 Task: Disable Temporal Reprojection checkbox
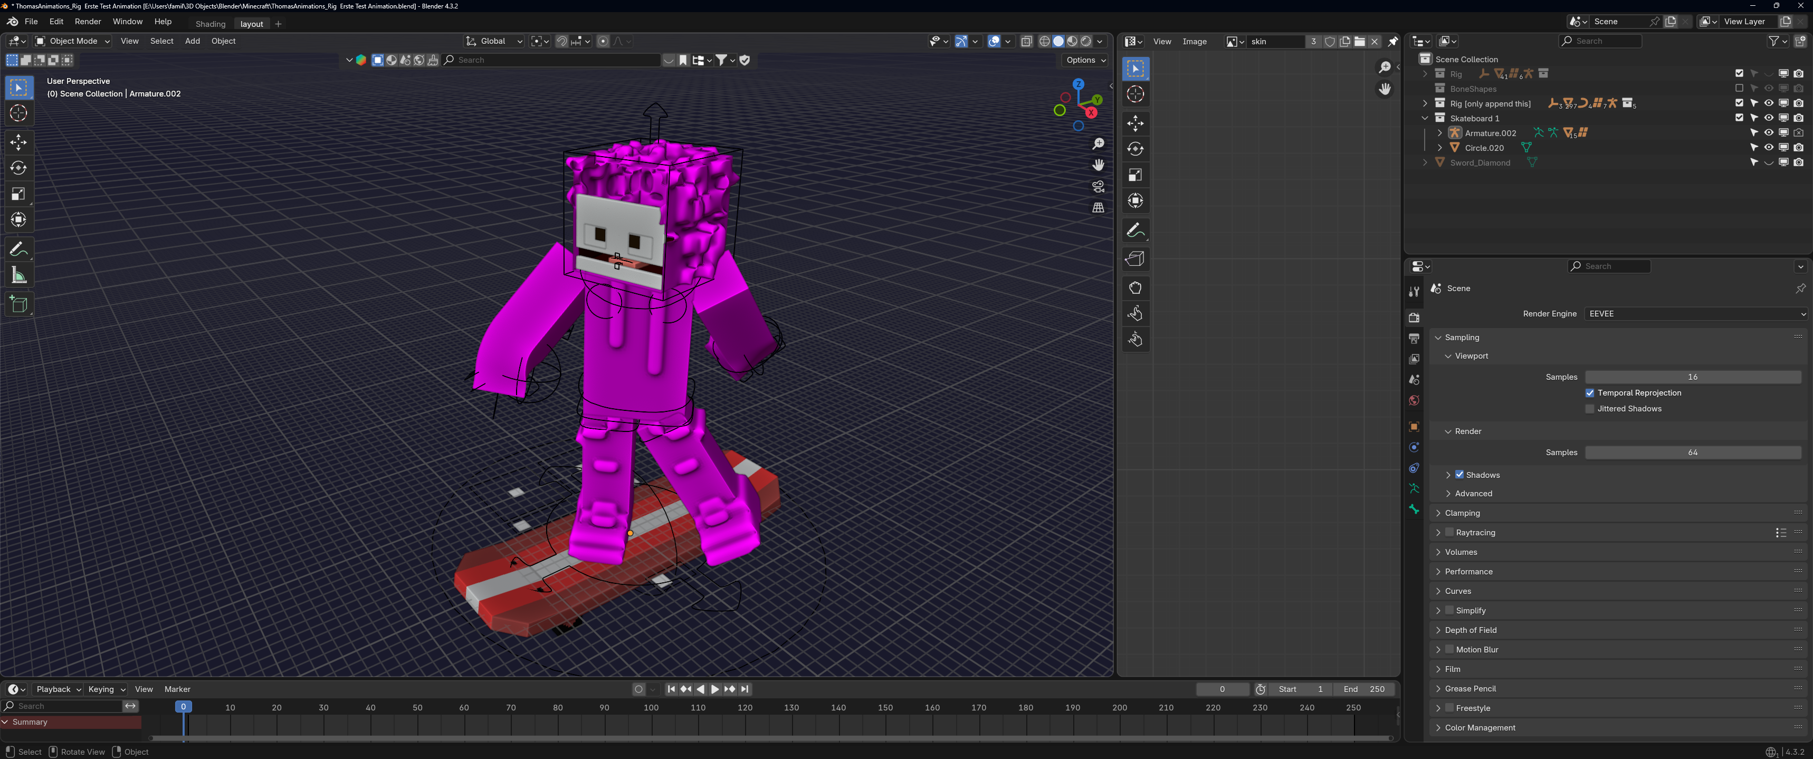tap(1589, 393)
